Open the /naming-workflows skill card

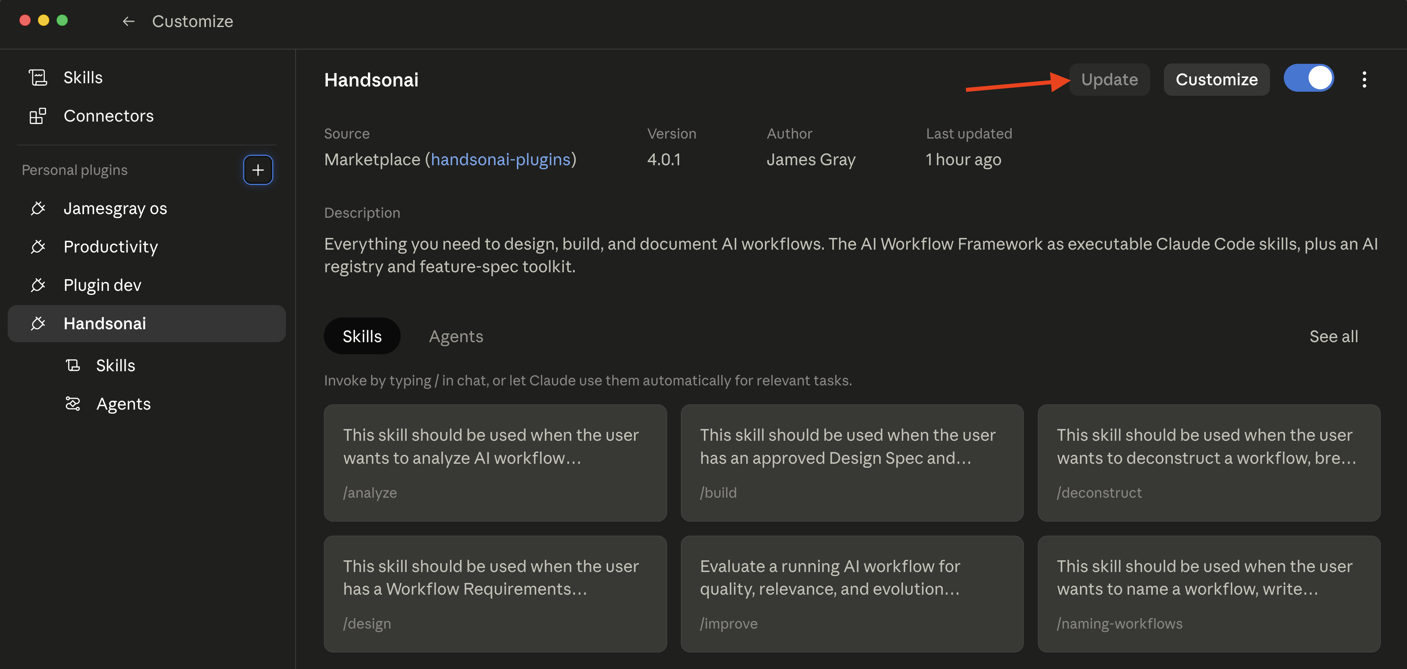pyautogui.click(x=1209, y=594)
